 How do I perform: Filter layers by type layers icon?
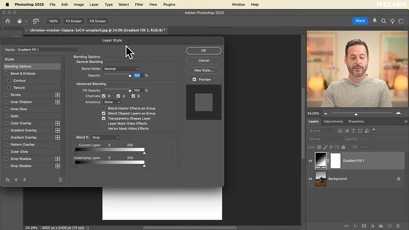tap(353, 131)
